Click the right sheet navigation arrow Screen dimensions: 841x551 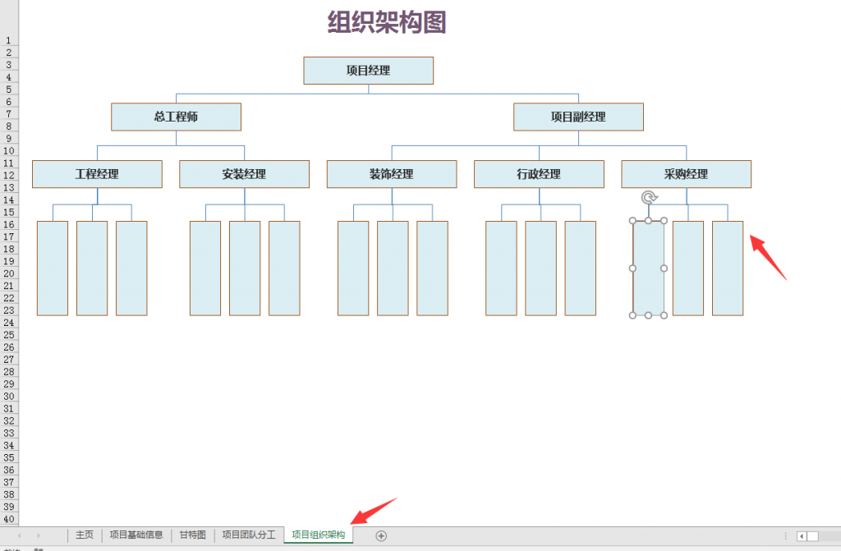39,534
